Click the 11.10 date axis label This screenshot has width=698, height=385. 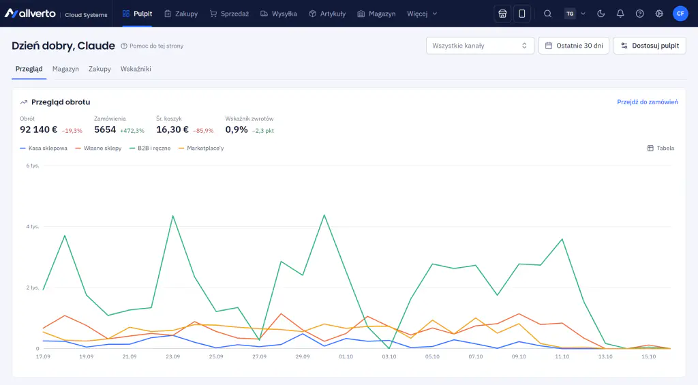[x=562, y=356]
